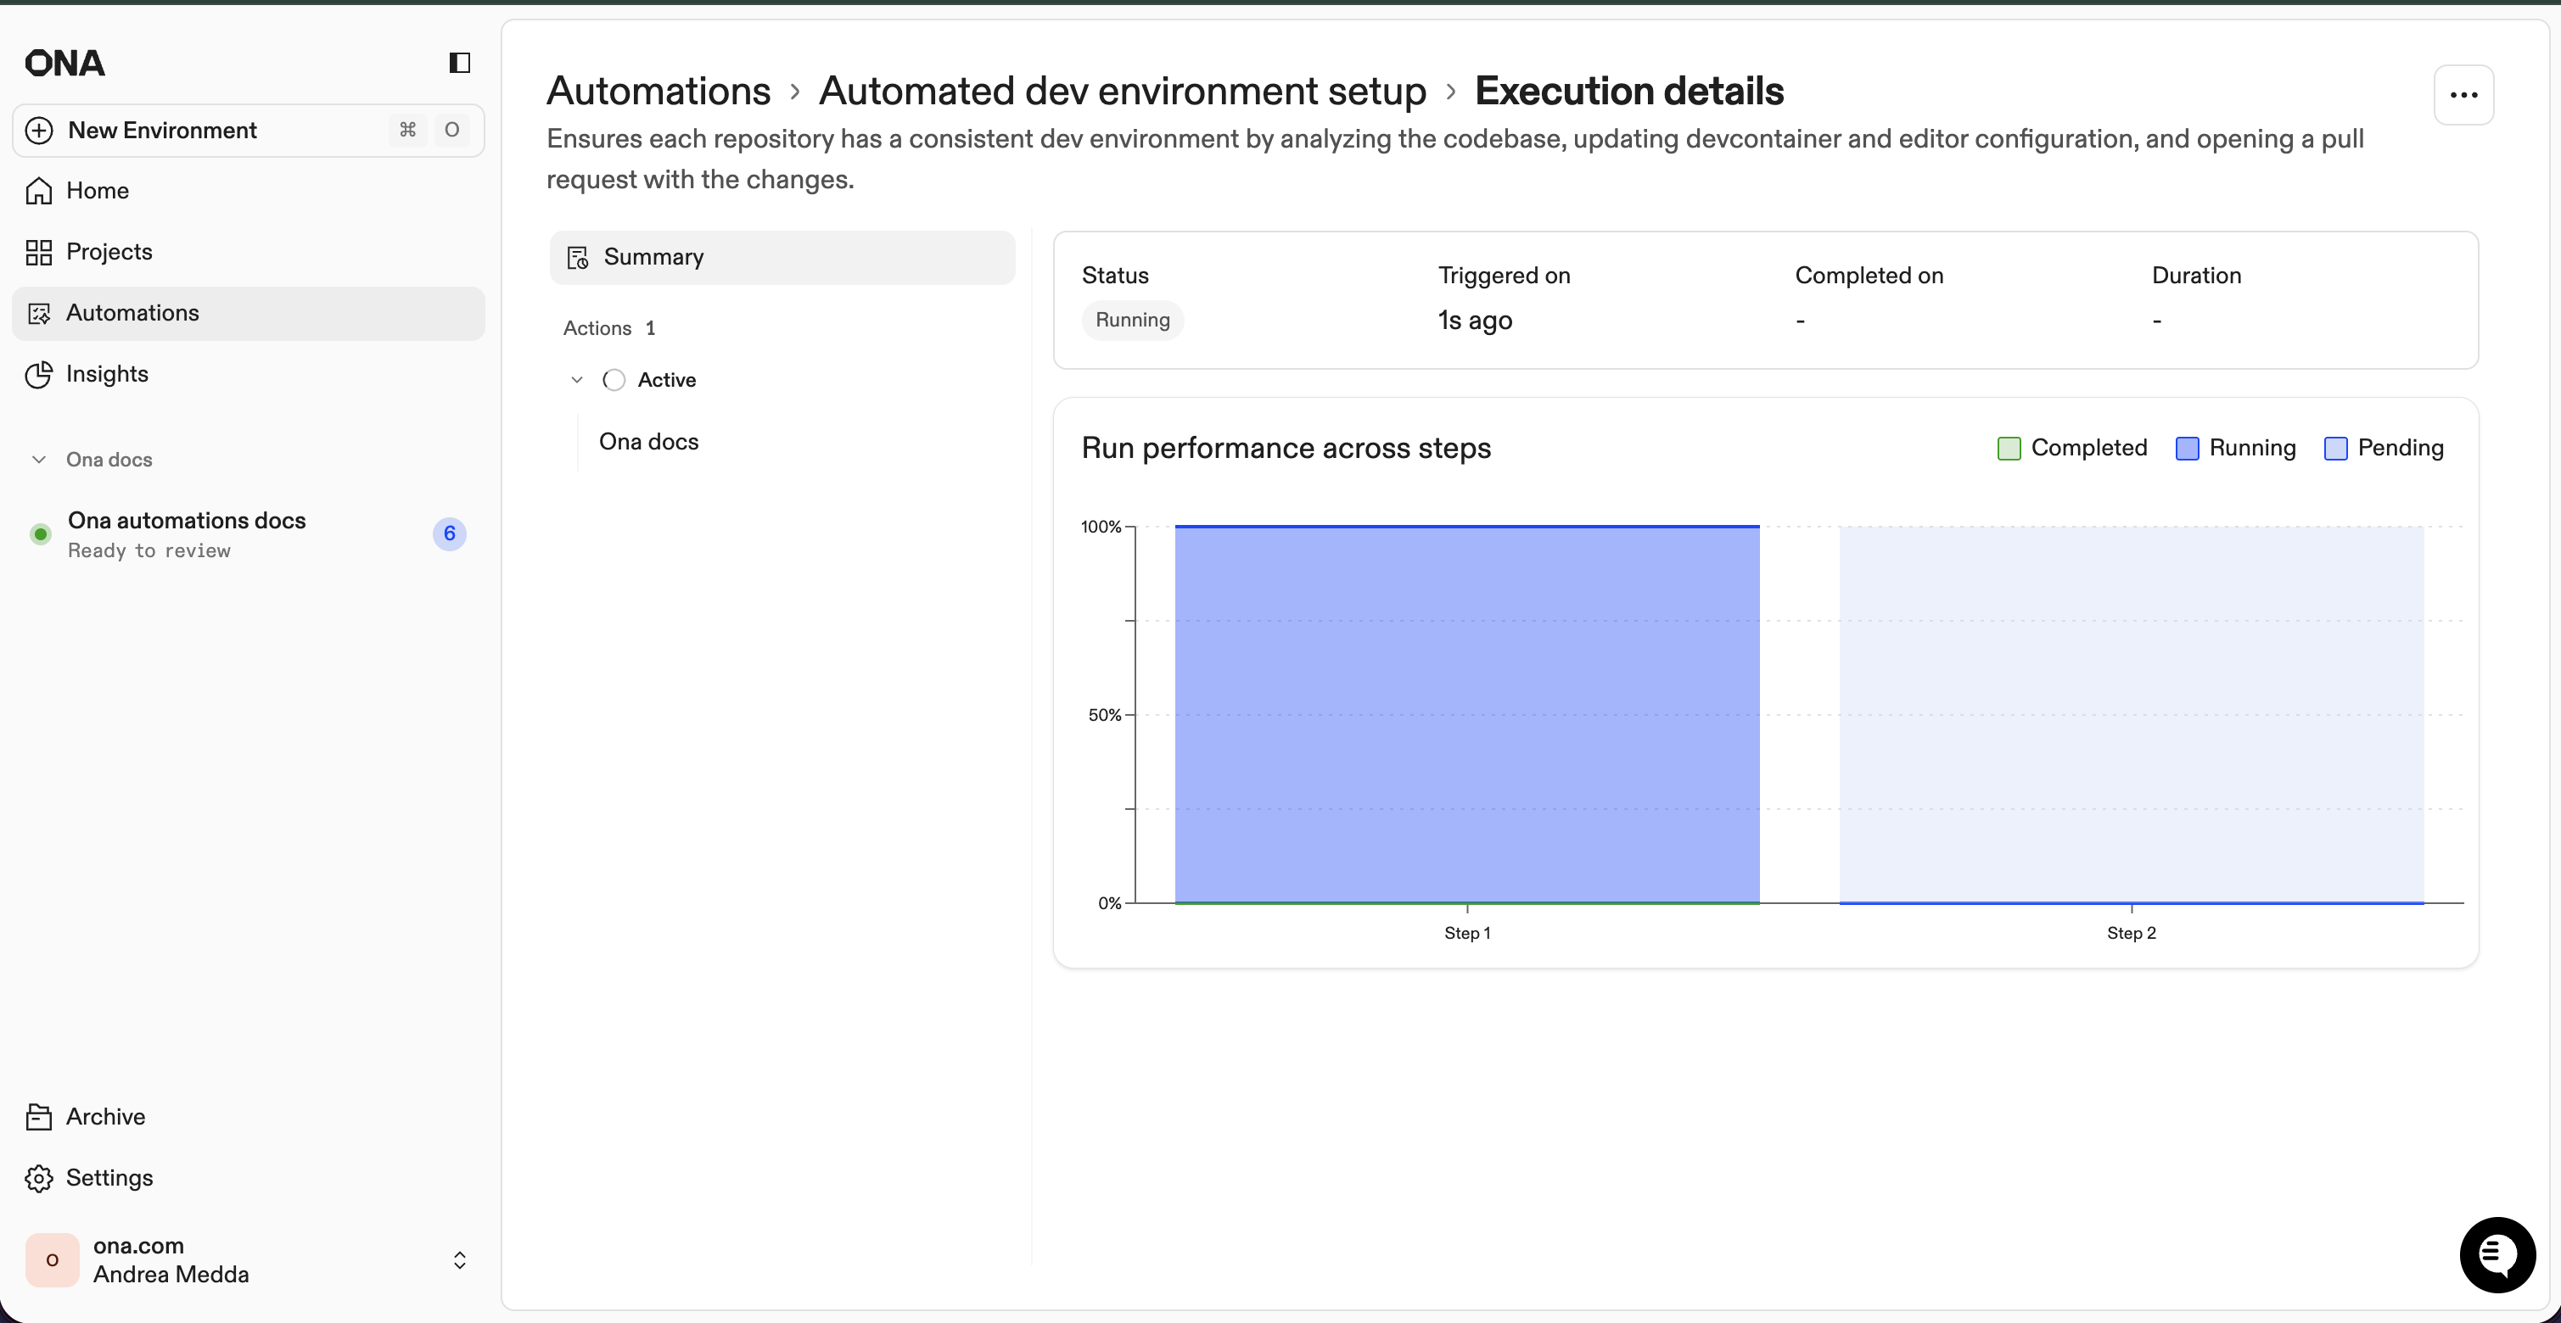This screenshot has width=2561, height=1323.
Task: Open Projects via its grid icon
Action: (39, 251)
